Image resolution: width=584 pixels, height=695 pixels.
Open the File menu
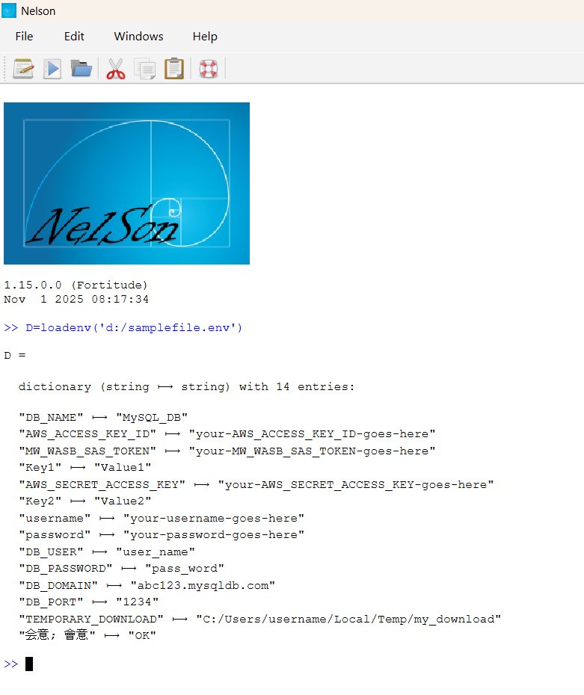coord(24,37)
